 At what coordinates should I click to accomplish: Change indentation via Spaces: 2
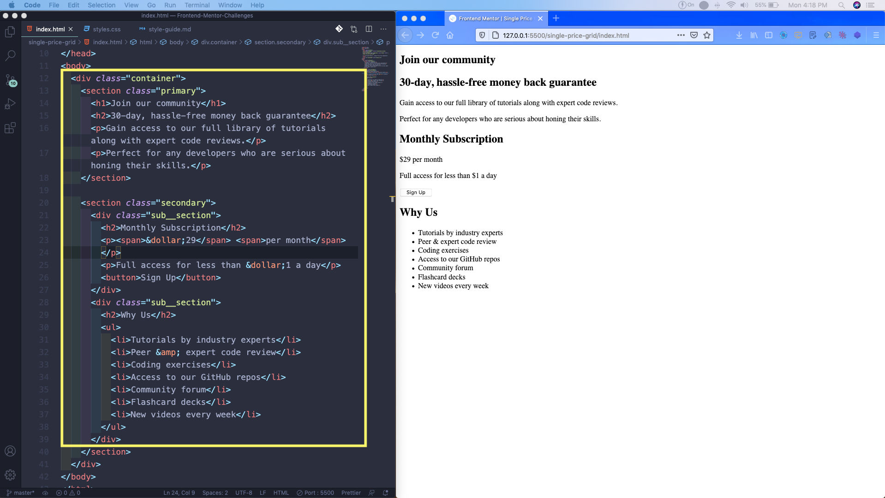[x=215, y=493]
